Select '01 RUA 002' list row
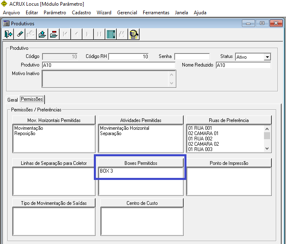The height and width of the screenshot is (244, 286). [x=200, y=138]
